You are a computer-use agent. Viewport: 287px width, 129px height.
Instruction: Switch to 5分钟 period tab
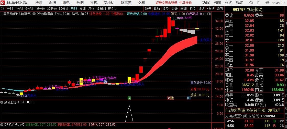point(29,9)
